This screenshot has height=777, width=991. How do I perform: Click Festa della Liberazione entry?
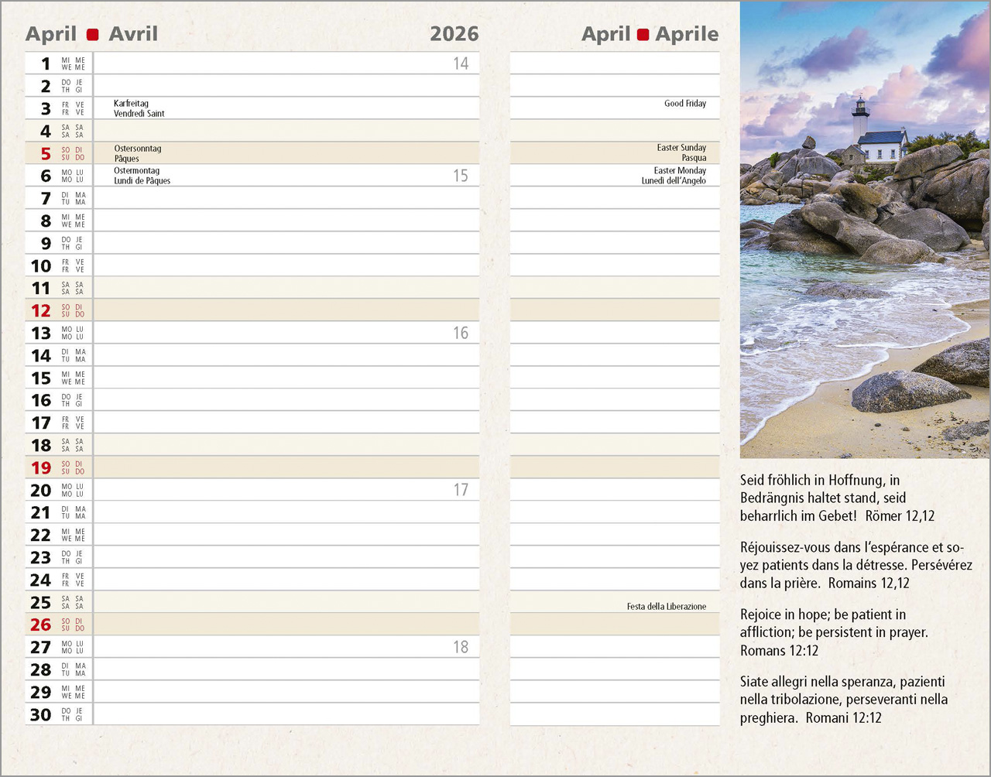pos(666,607)
